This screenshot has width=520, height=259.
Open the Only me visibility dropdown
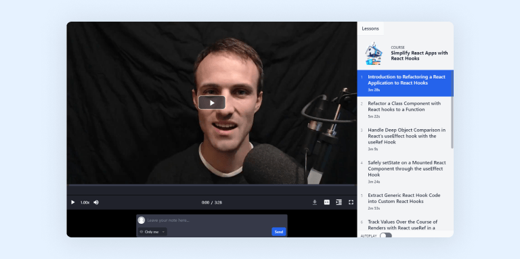tap(152, 232)
